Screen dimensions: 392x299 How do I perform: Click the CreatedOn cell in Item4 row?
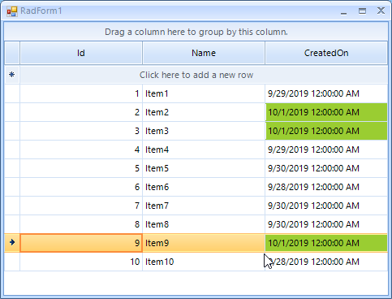point(326,149)
